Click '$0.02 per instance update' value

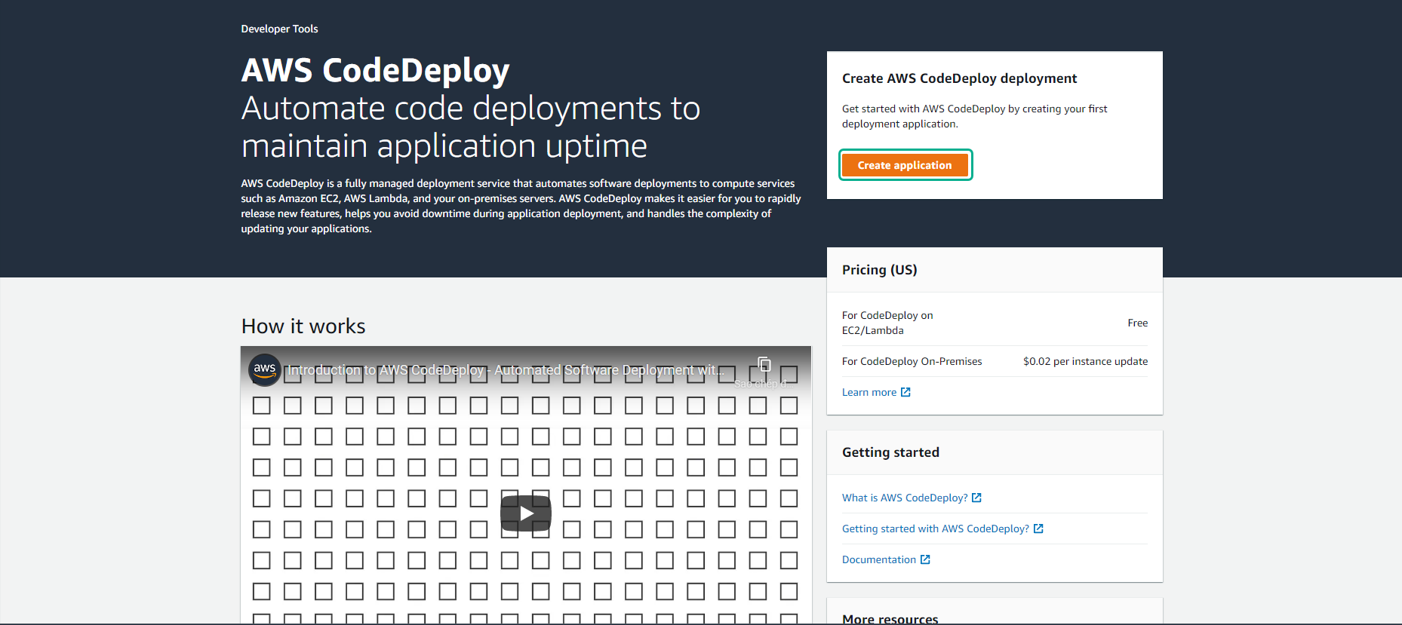pyautogui.click(x=1085, y=361)
